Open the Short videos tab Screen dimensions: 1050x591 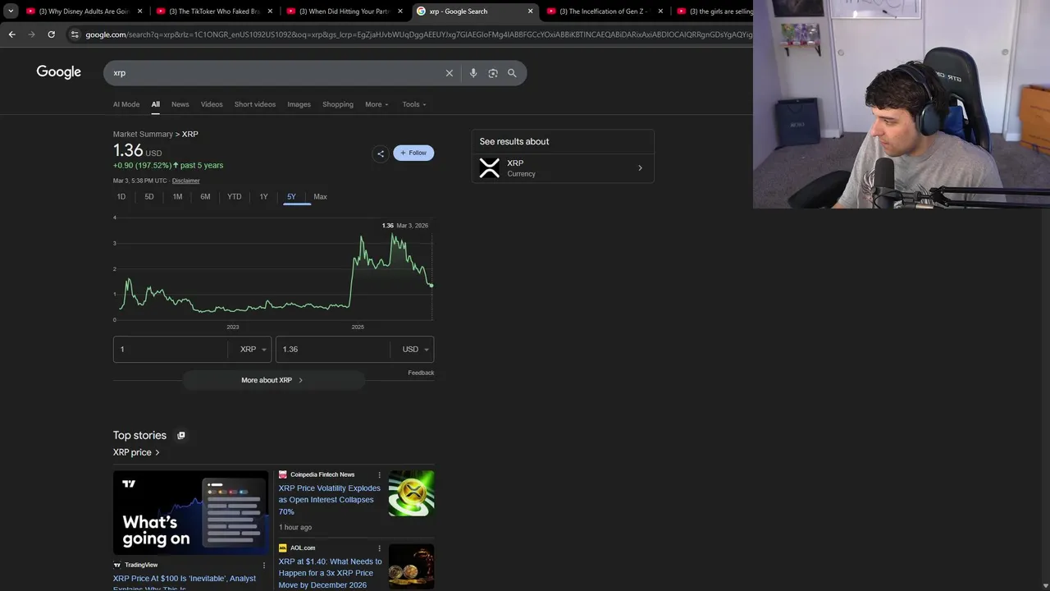click(255, 104)
